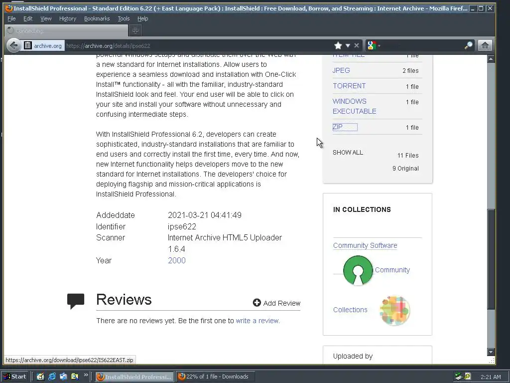510x383 pixels.
Task: Open the Collections link
Action: click(350, 310)
